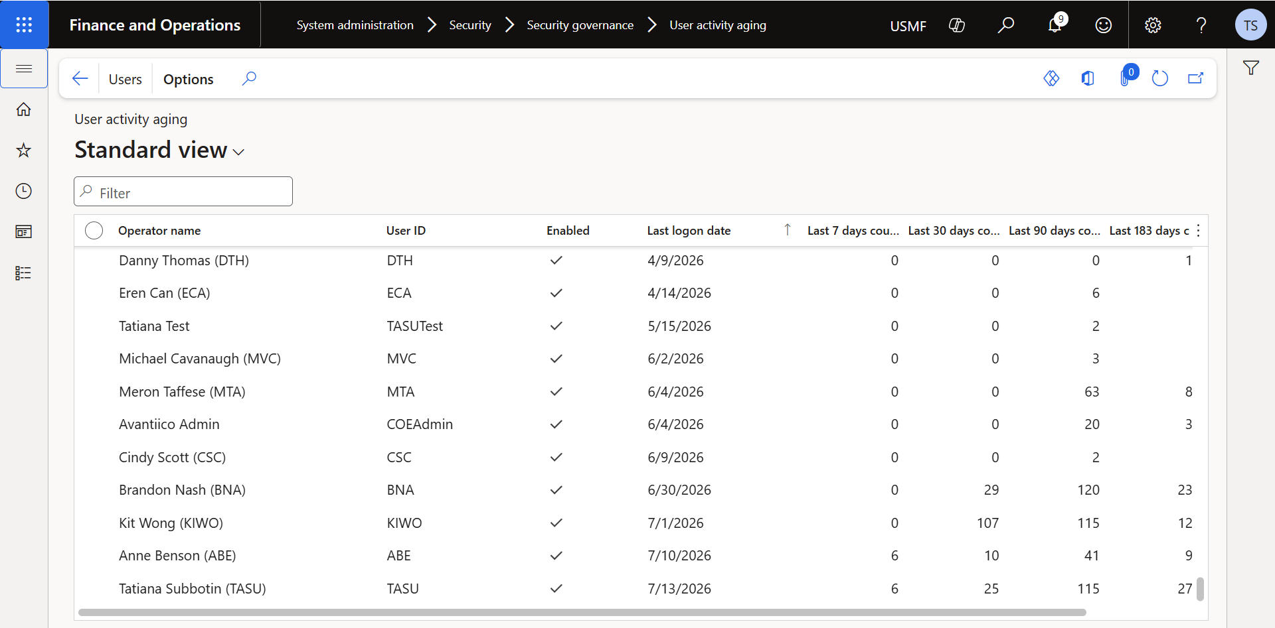Open global search in top bar
Viewport: 1275px width, 628px height.
[x=1006, y=25]
